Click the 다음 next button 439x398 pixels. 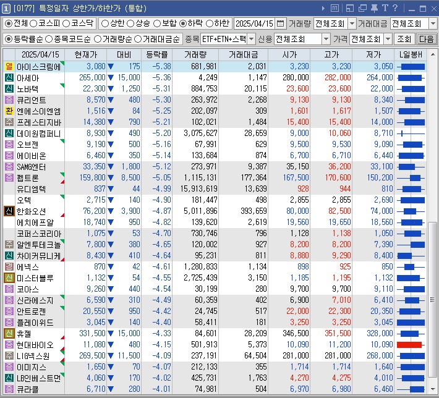426,39
